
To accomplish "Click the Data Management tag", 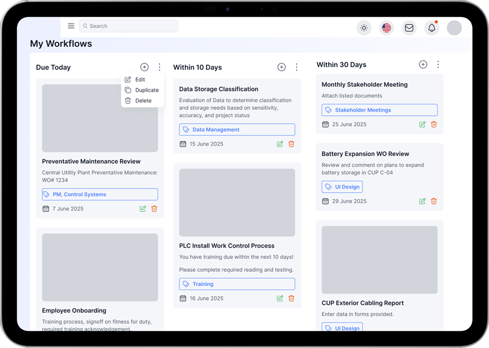I will pos(237,130).
